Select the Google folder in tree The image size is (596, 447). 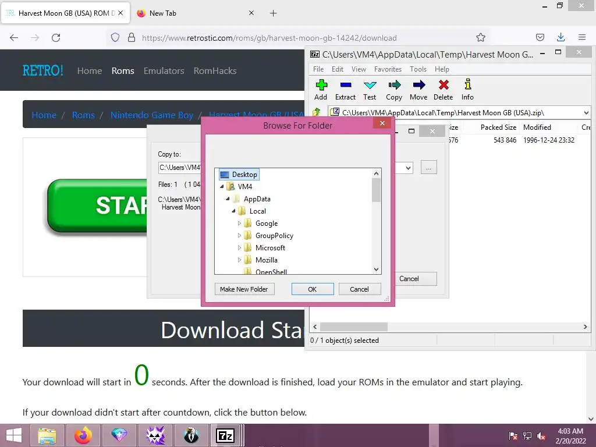point(267,223)
